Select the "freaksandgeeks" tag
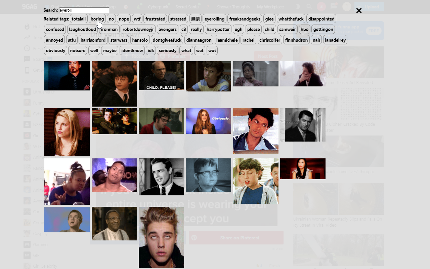The width and height of the screenshot is (430, 269). [x=245, y=19]
